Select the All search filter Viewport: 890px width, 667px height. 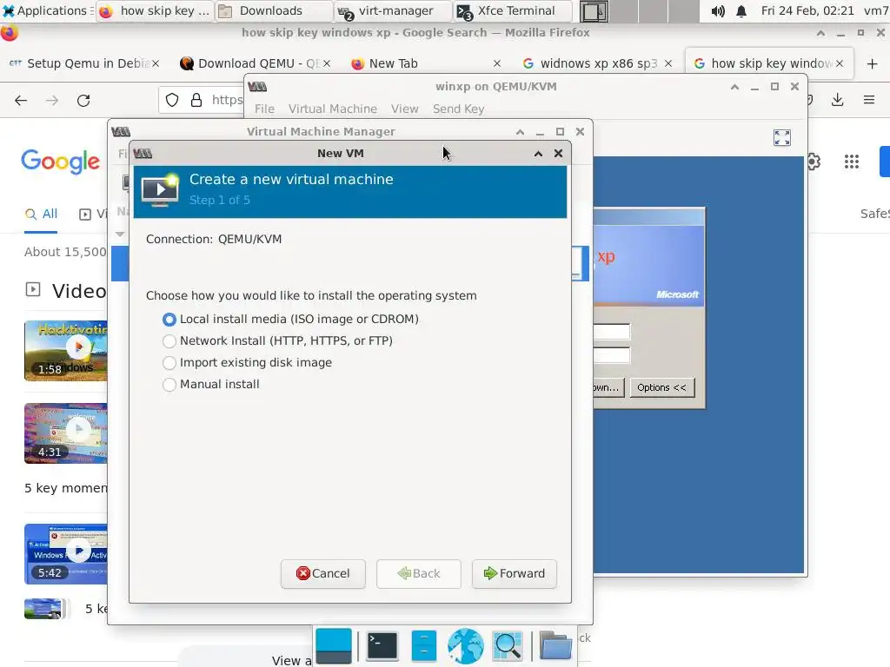coord(41,215)
